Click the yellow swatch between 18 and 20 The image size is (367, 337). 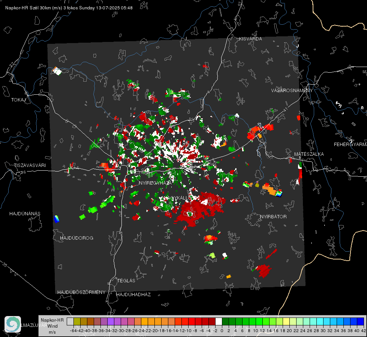pyautogui.click(x=286, y=322)
